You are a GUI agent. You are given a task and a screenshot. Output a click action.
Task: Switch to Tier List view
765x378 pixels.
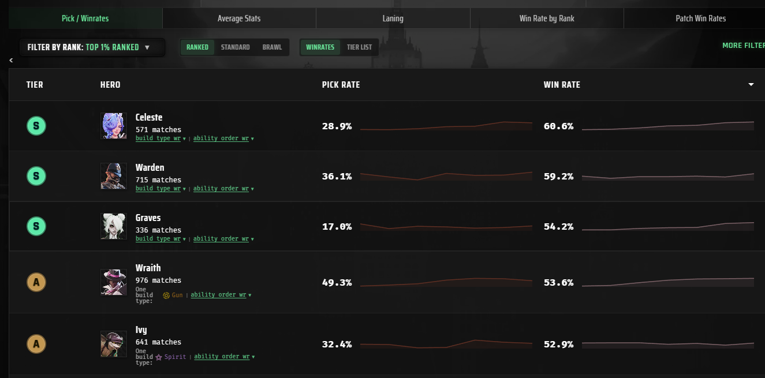click(359, 47)
